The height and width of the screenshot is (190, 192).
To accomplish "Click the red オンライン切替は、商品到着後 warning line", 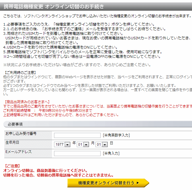I will coord(45,171).
